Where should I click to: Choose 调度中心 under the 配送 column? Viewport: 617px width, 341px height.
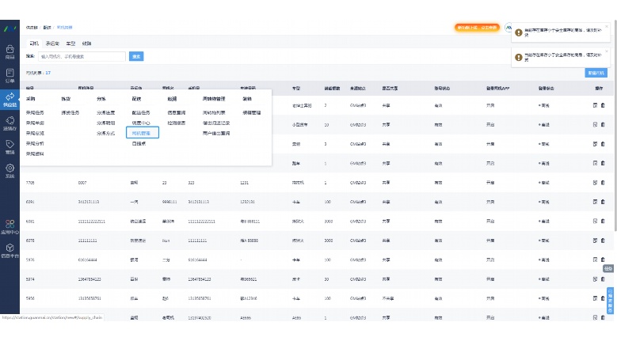(141, 123)
